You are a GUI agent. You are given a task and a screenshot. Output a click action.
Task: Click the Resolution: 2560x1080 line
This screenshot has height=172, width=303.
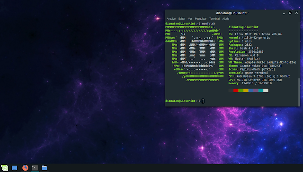click(x=246, y=52)
